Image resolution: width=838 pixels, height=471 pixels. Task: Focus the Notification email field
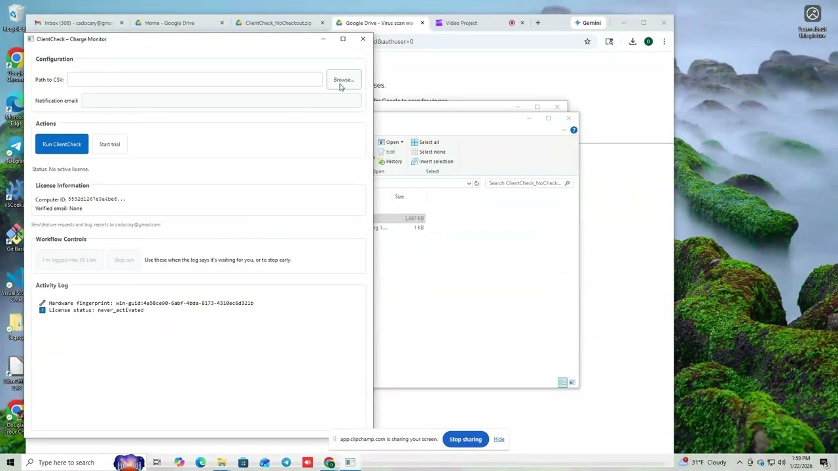coord(221,101)
